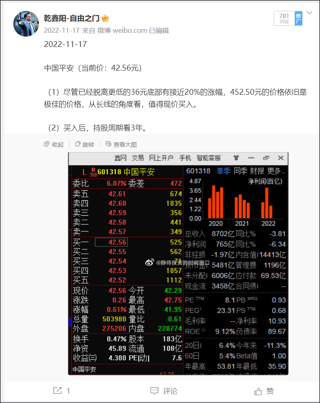Viewport: 320px width, 403px height.
Task: Click the 最低 value 41.95
Action: (173, 310)
